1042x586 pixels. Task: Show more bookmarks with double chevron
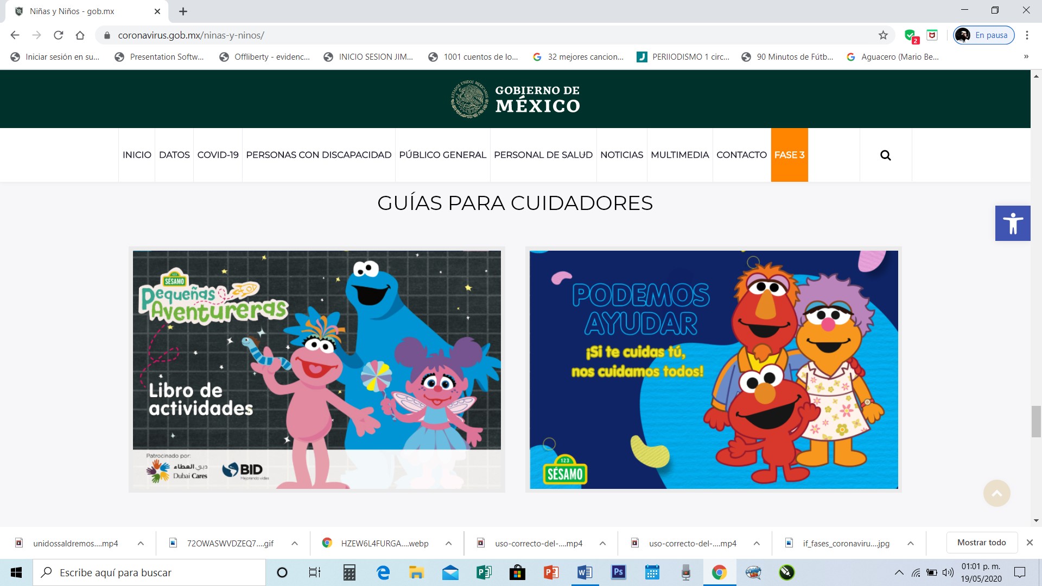coord(1026,57)
